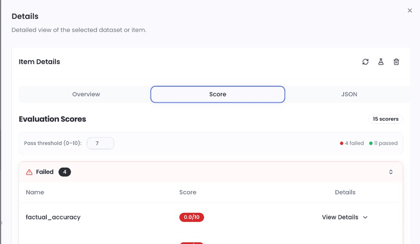The width and height of the screenshot is (420, 244).
Task: Click the refresh icon in Item Details
Action: click(365, 62)
